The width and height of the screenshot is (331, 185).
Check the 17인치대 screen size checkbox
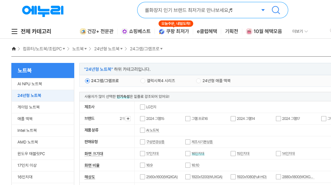click(143, 154)
